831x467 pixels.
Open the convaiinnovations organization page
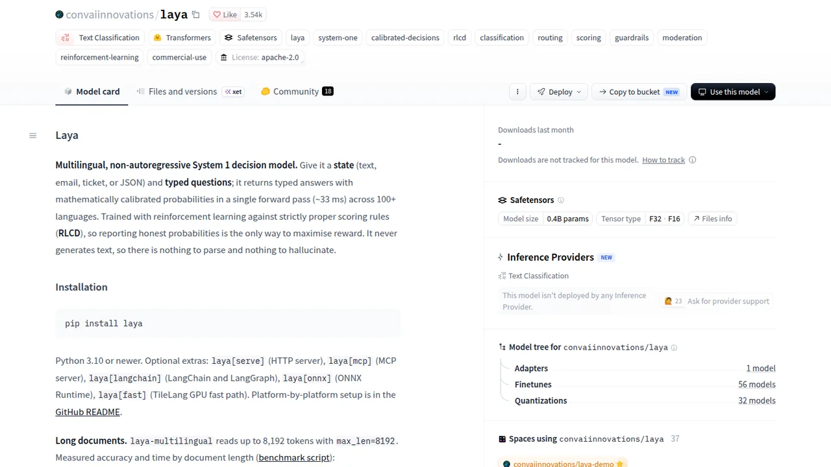109,14
